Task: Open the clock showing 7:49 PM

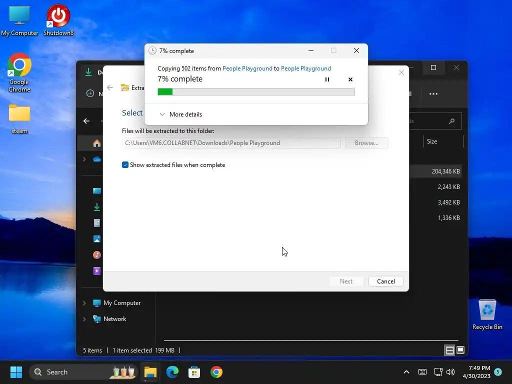Action: (x=476, y=372)
